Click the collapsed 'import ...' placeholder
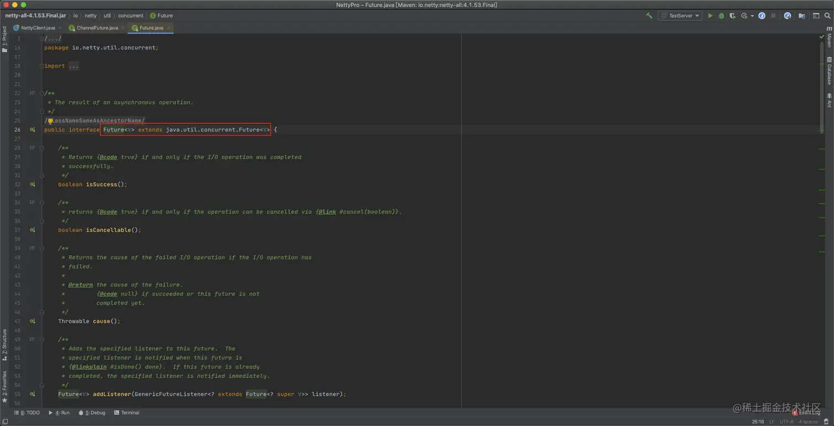 click(x=73, y=66)
